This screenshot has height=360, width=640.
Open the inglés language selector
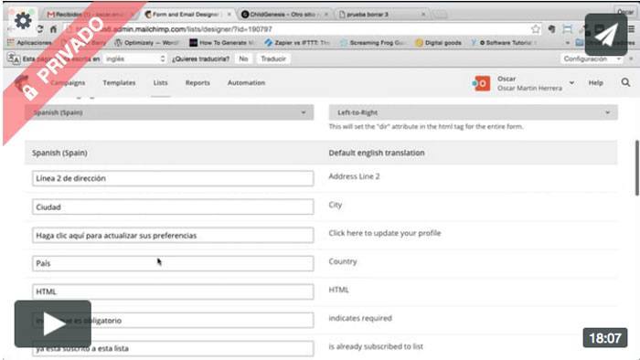135,58
